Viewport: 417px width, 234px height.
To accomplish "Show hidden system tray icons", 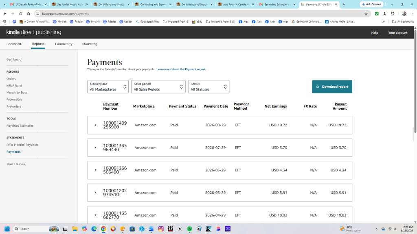I will point(376,229).
